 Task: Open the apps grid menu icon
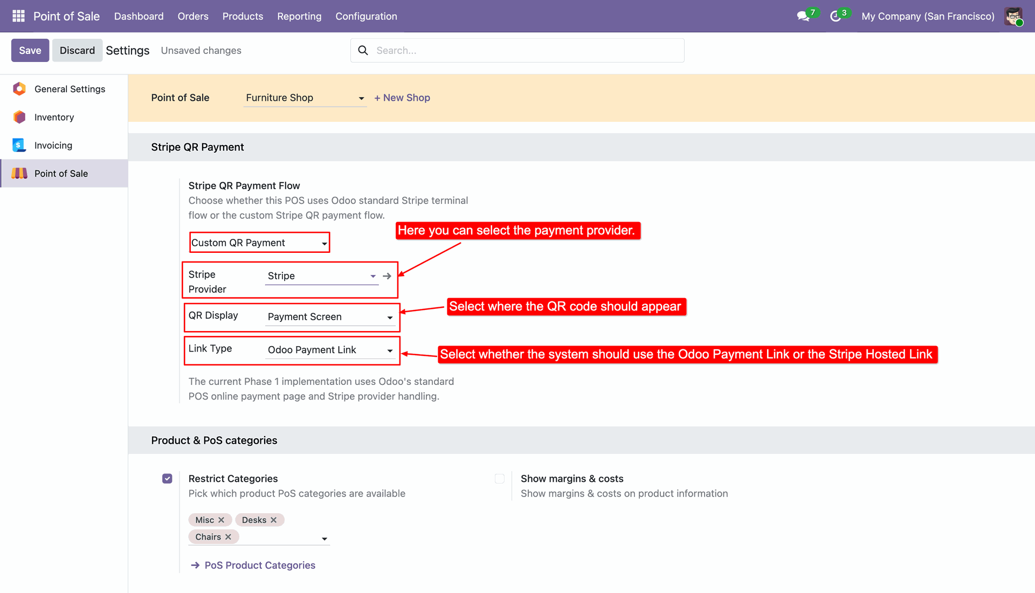point(18,16)
